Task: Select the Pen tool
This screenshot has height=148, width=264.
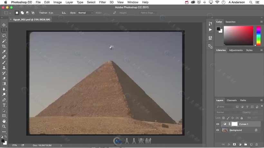Action: pos(4,100)
